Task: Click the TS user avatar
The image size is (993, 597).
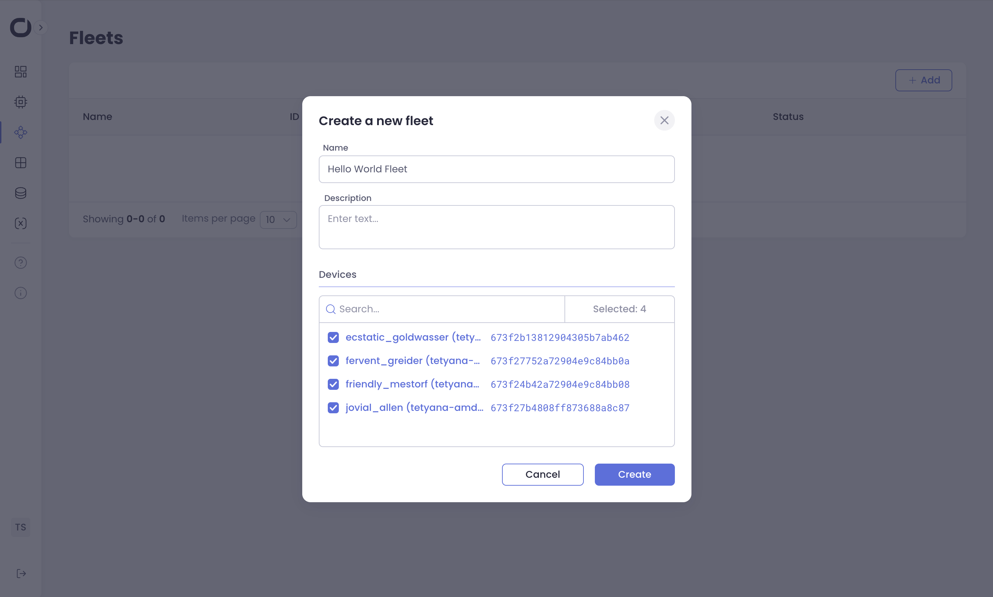Action: point(20,527)
